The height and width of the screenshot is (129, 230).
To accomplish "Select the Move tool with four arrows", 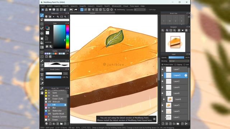I will (42, 33).
